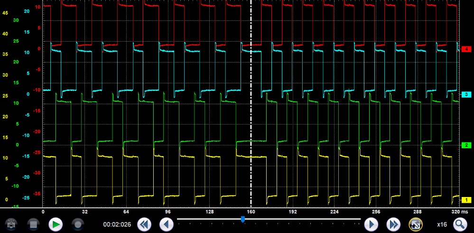Step forward one frame with right arrow
Image resolution: width=474 pixels, height=233 pixels.
(371, 224)
